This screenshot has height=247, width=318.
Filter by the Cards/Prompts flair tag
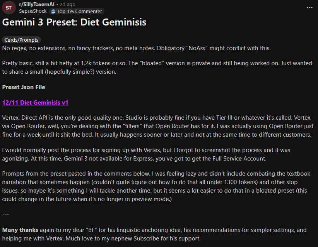22,40
